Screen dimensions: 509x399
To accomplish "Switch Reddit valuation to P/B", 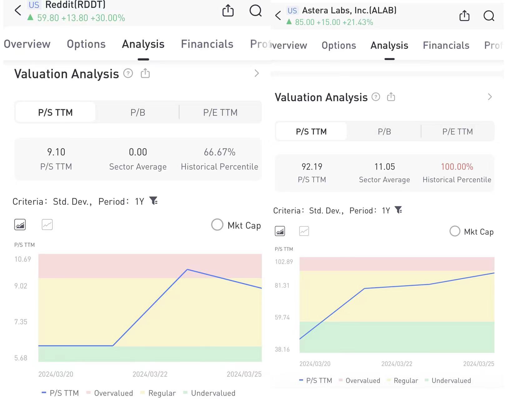I will coord(138,112).
